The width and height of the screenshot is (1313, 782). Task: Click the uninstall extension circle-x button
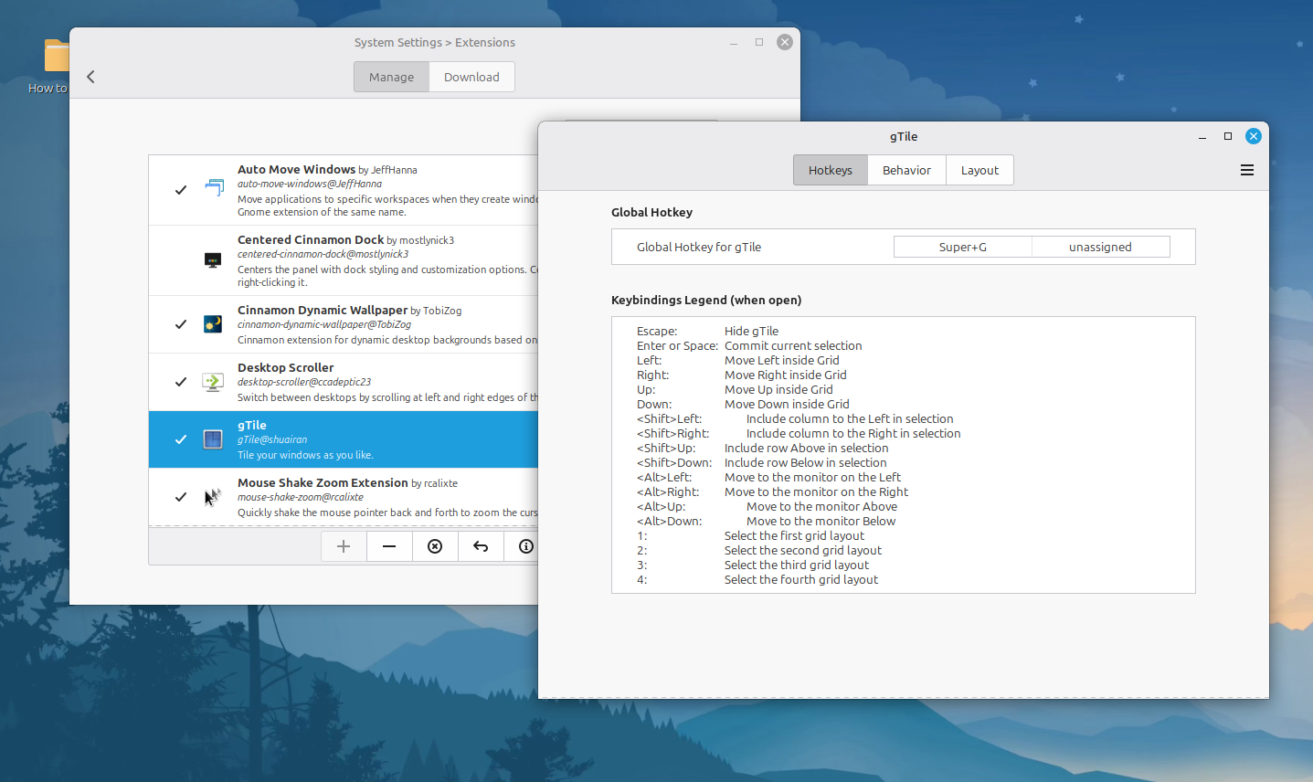[x=435, y=546]
